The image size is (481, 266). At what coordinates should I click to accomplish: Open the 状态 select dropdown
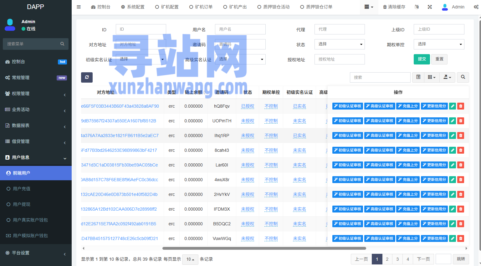pyautogui.click(x=339, y=44)
